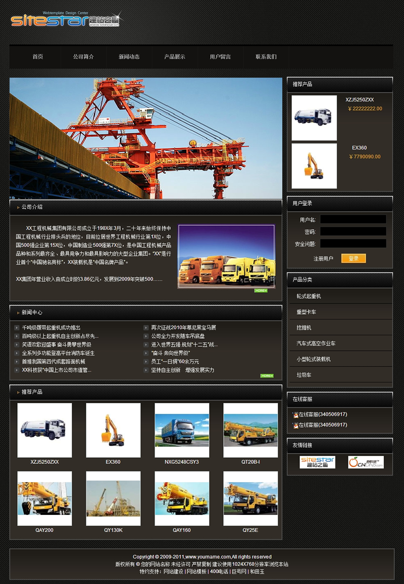Screen dimensions: 404x584
Task: Go to the 产品展示 navigation menu item
Action: 175,57
